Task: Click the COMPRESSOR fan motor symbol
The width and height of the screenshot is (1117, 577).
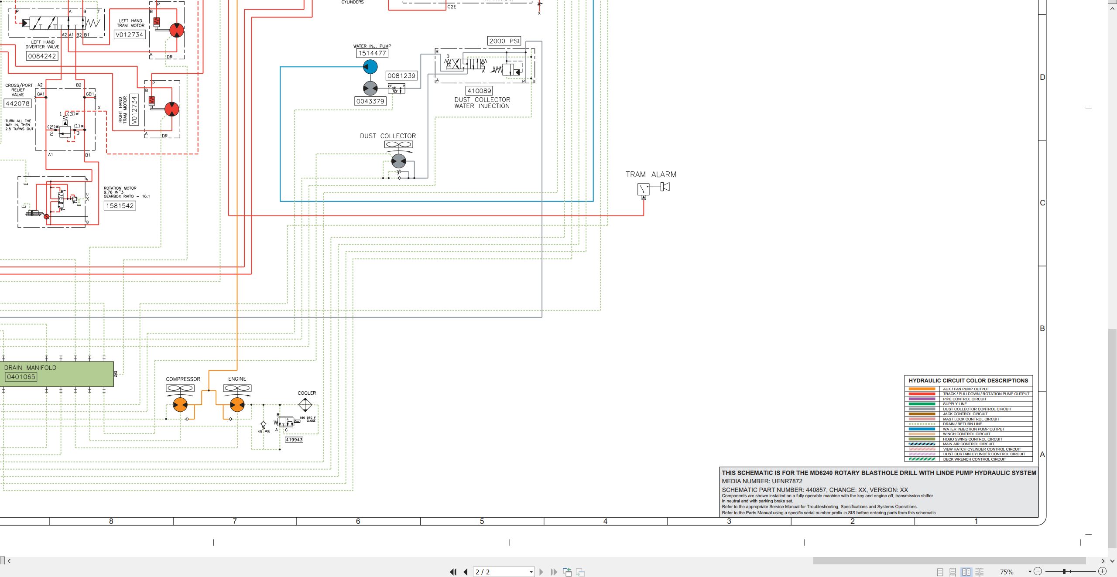Action: coord(180,405)
